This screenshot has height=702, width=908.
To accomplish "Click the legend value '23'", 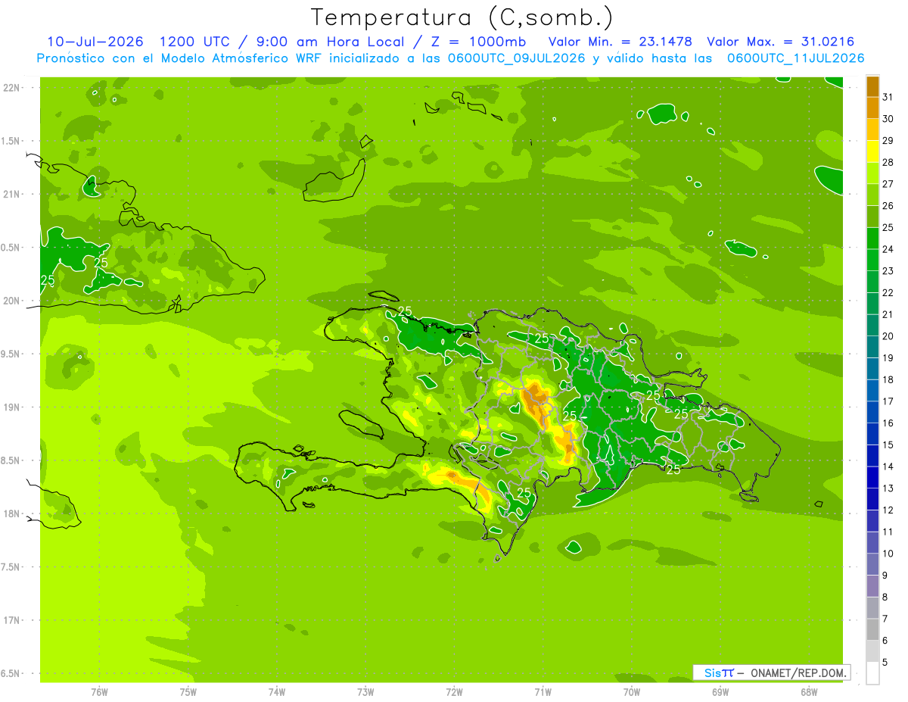I will pyautogui.click(x=888, y=270).
